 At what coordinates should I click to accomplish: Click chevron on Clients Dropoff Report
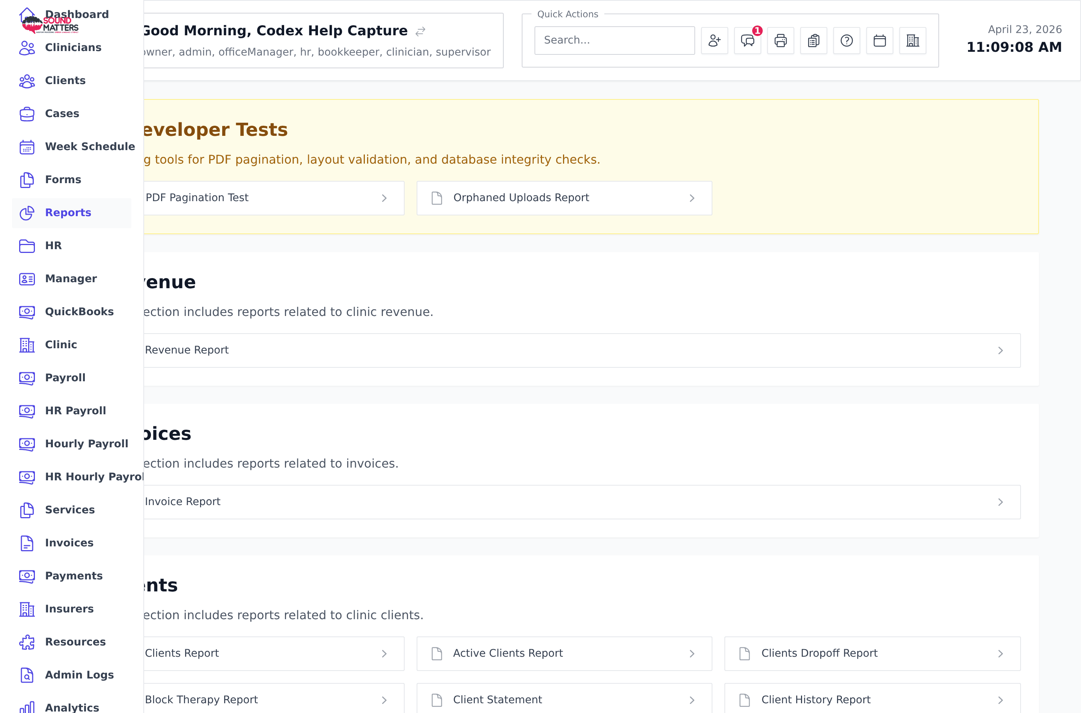pos(1001,654)
